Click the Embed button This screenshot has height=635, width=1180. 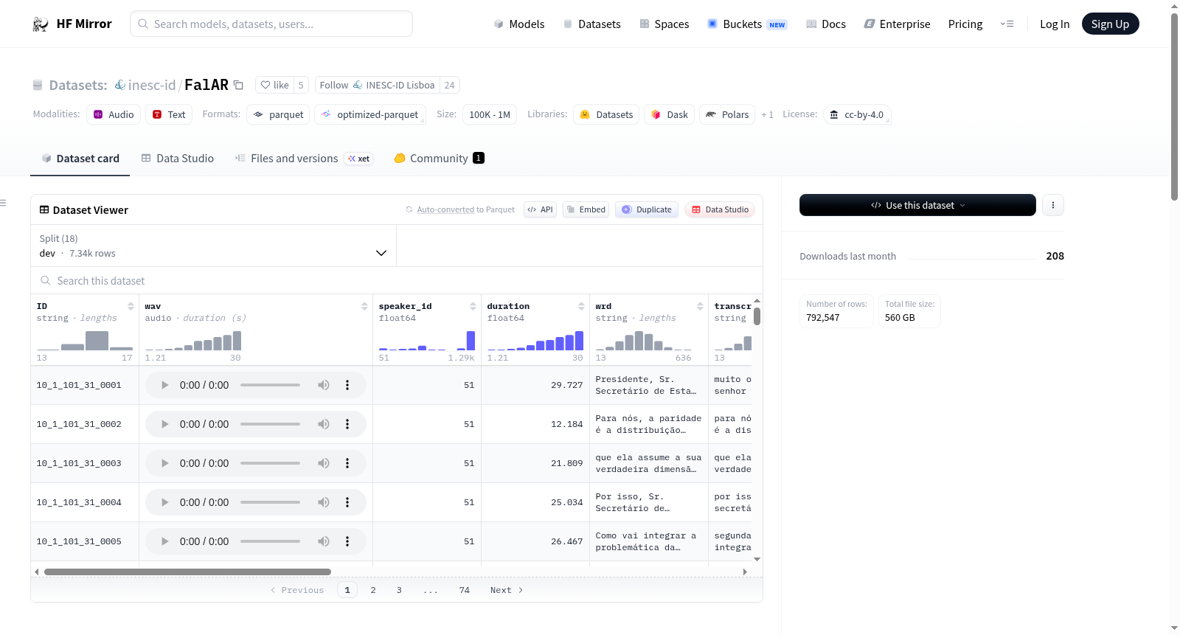(586, 209)
